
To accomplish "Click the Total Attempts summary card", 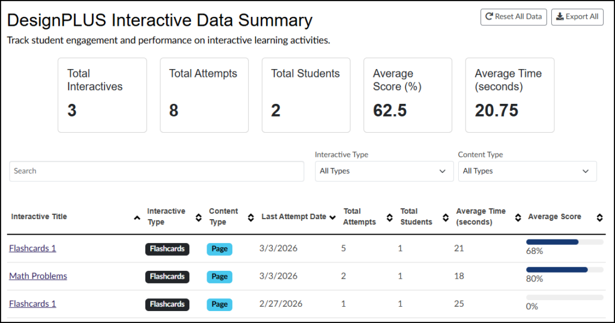I will pyautogui.click(x=204, y=95).
